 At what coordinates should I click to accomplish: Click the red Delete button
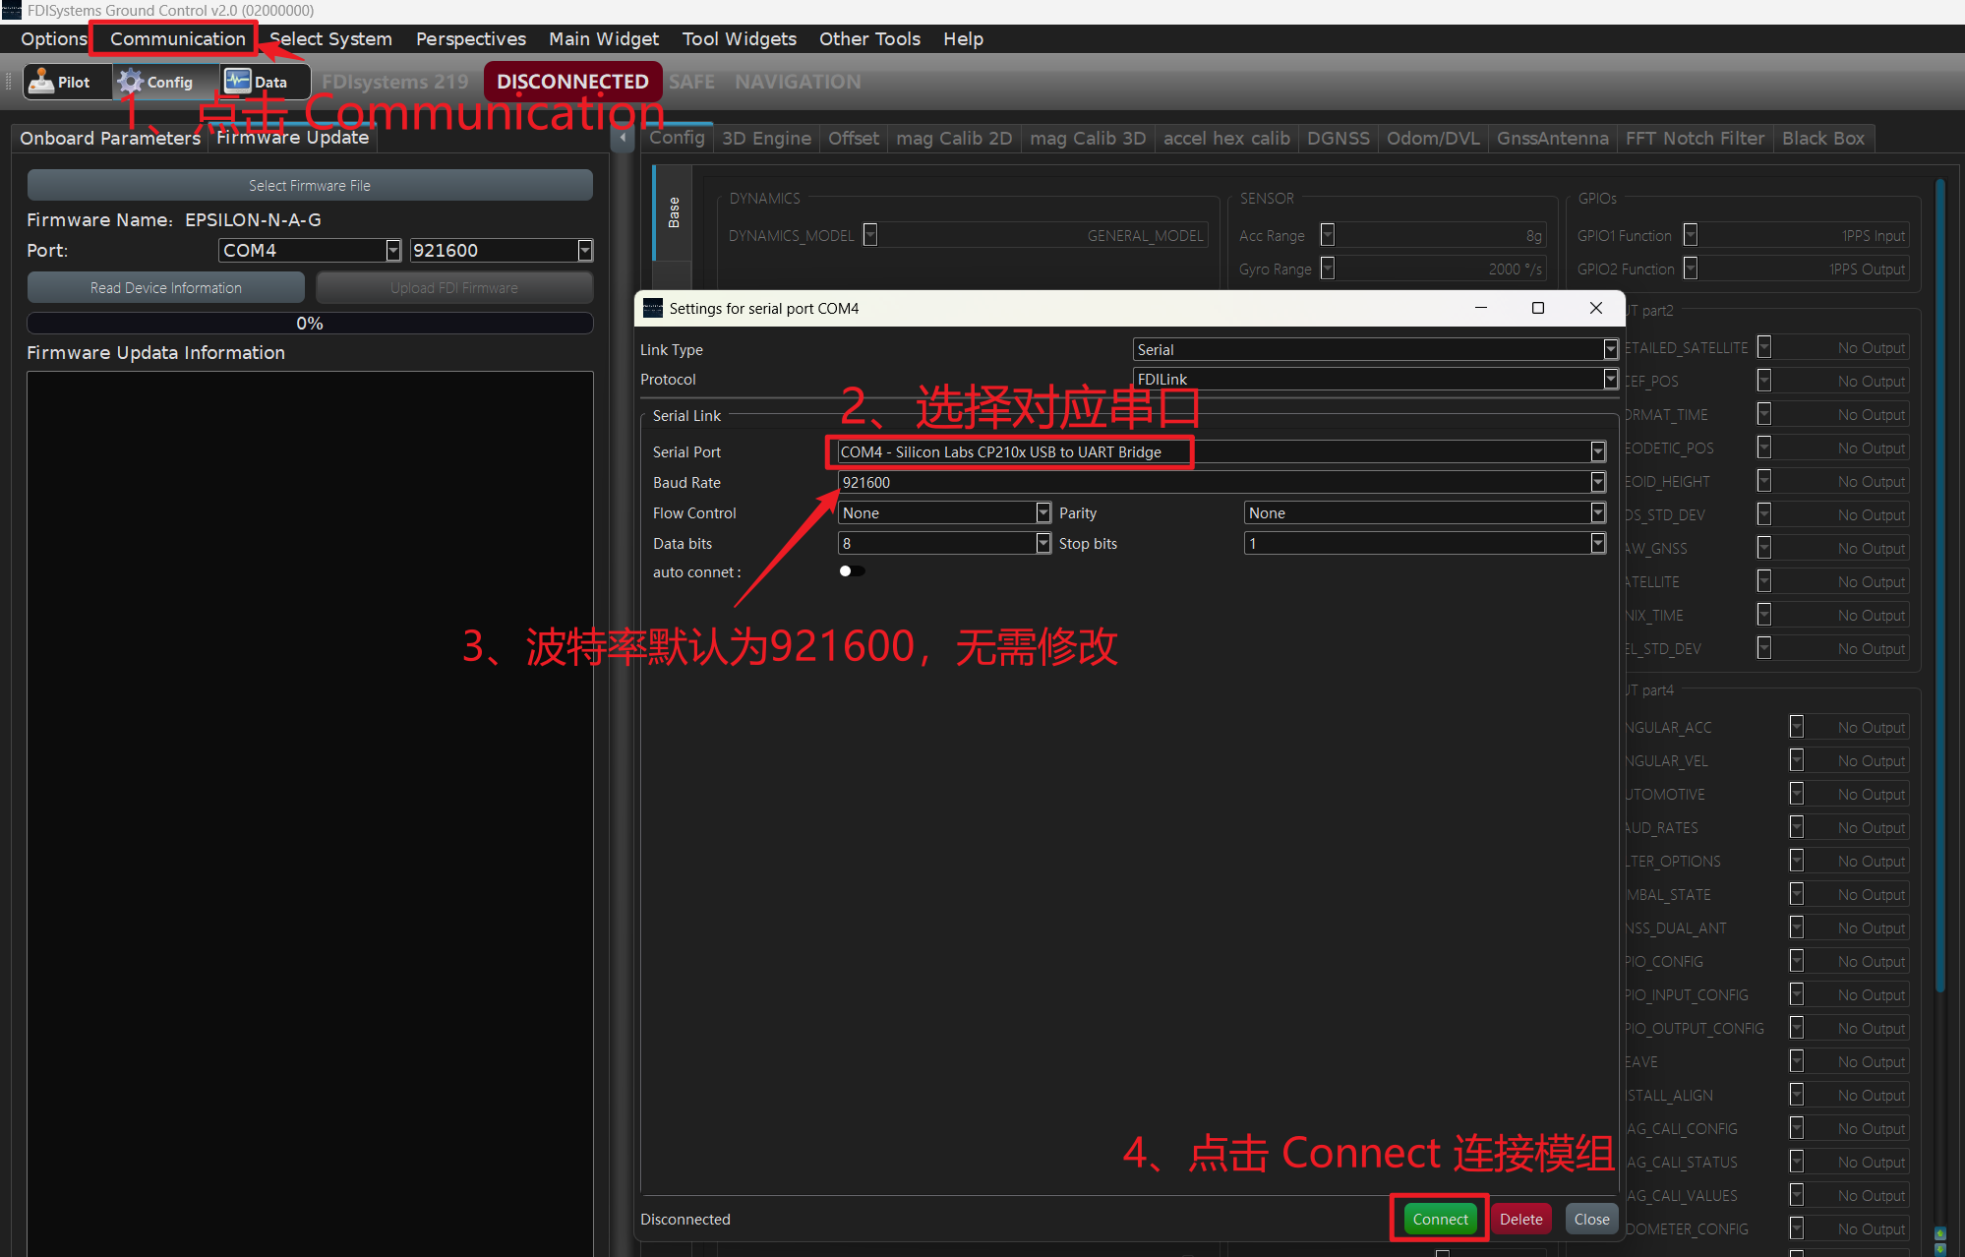coord(1520,1219)
